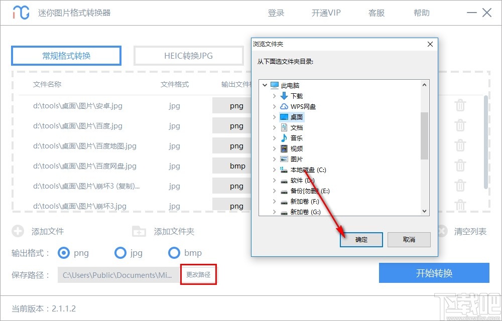Confirm folder selection with 确定 button
Viewport: 502px width, 321px height.
click(x=361, y=240)
